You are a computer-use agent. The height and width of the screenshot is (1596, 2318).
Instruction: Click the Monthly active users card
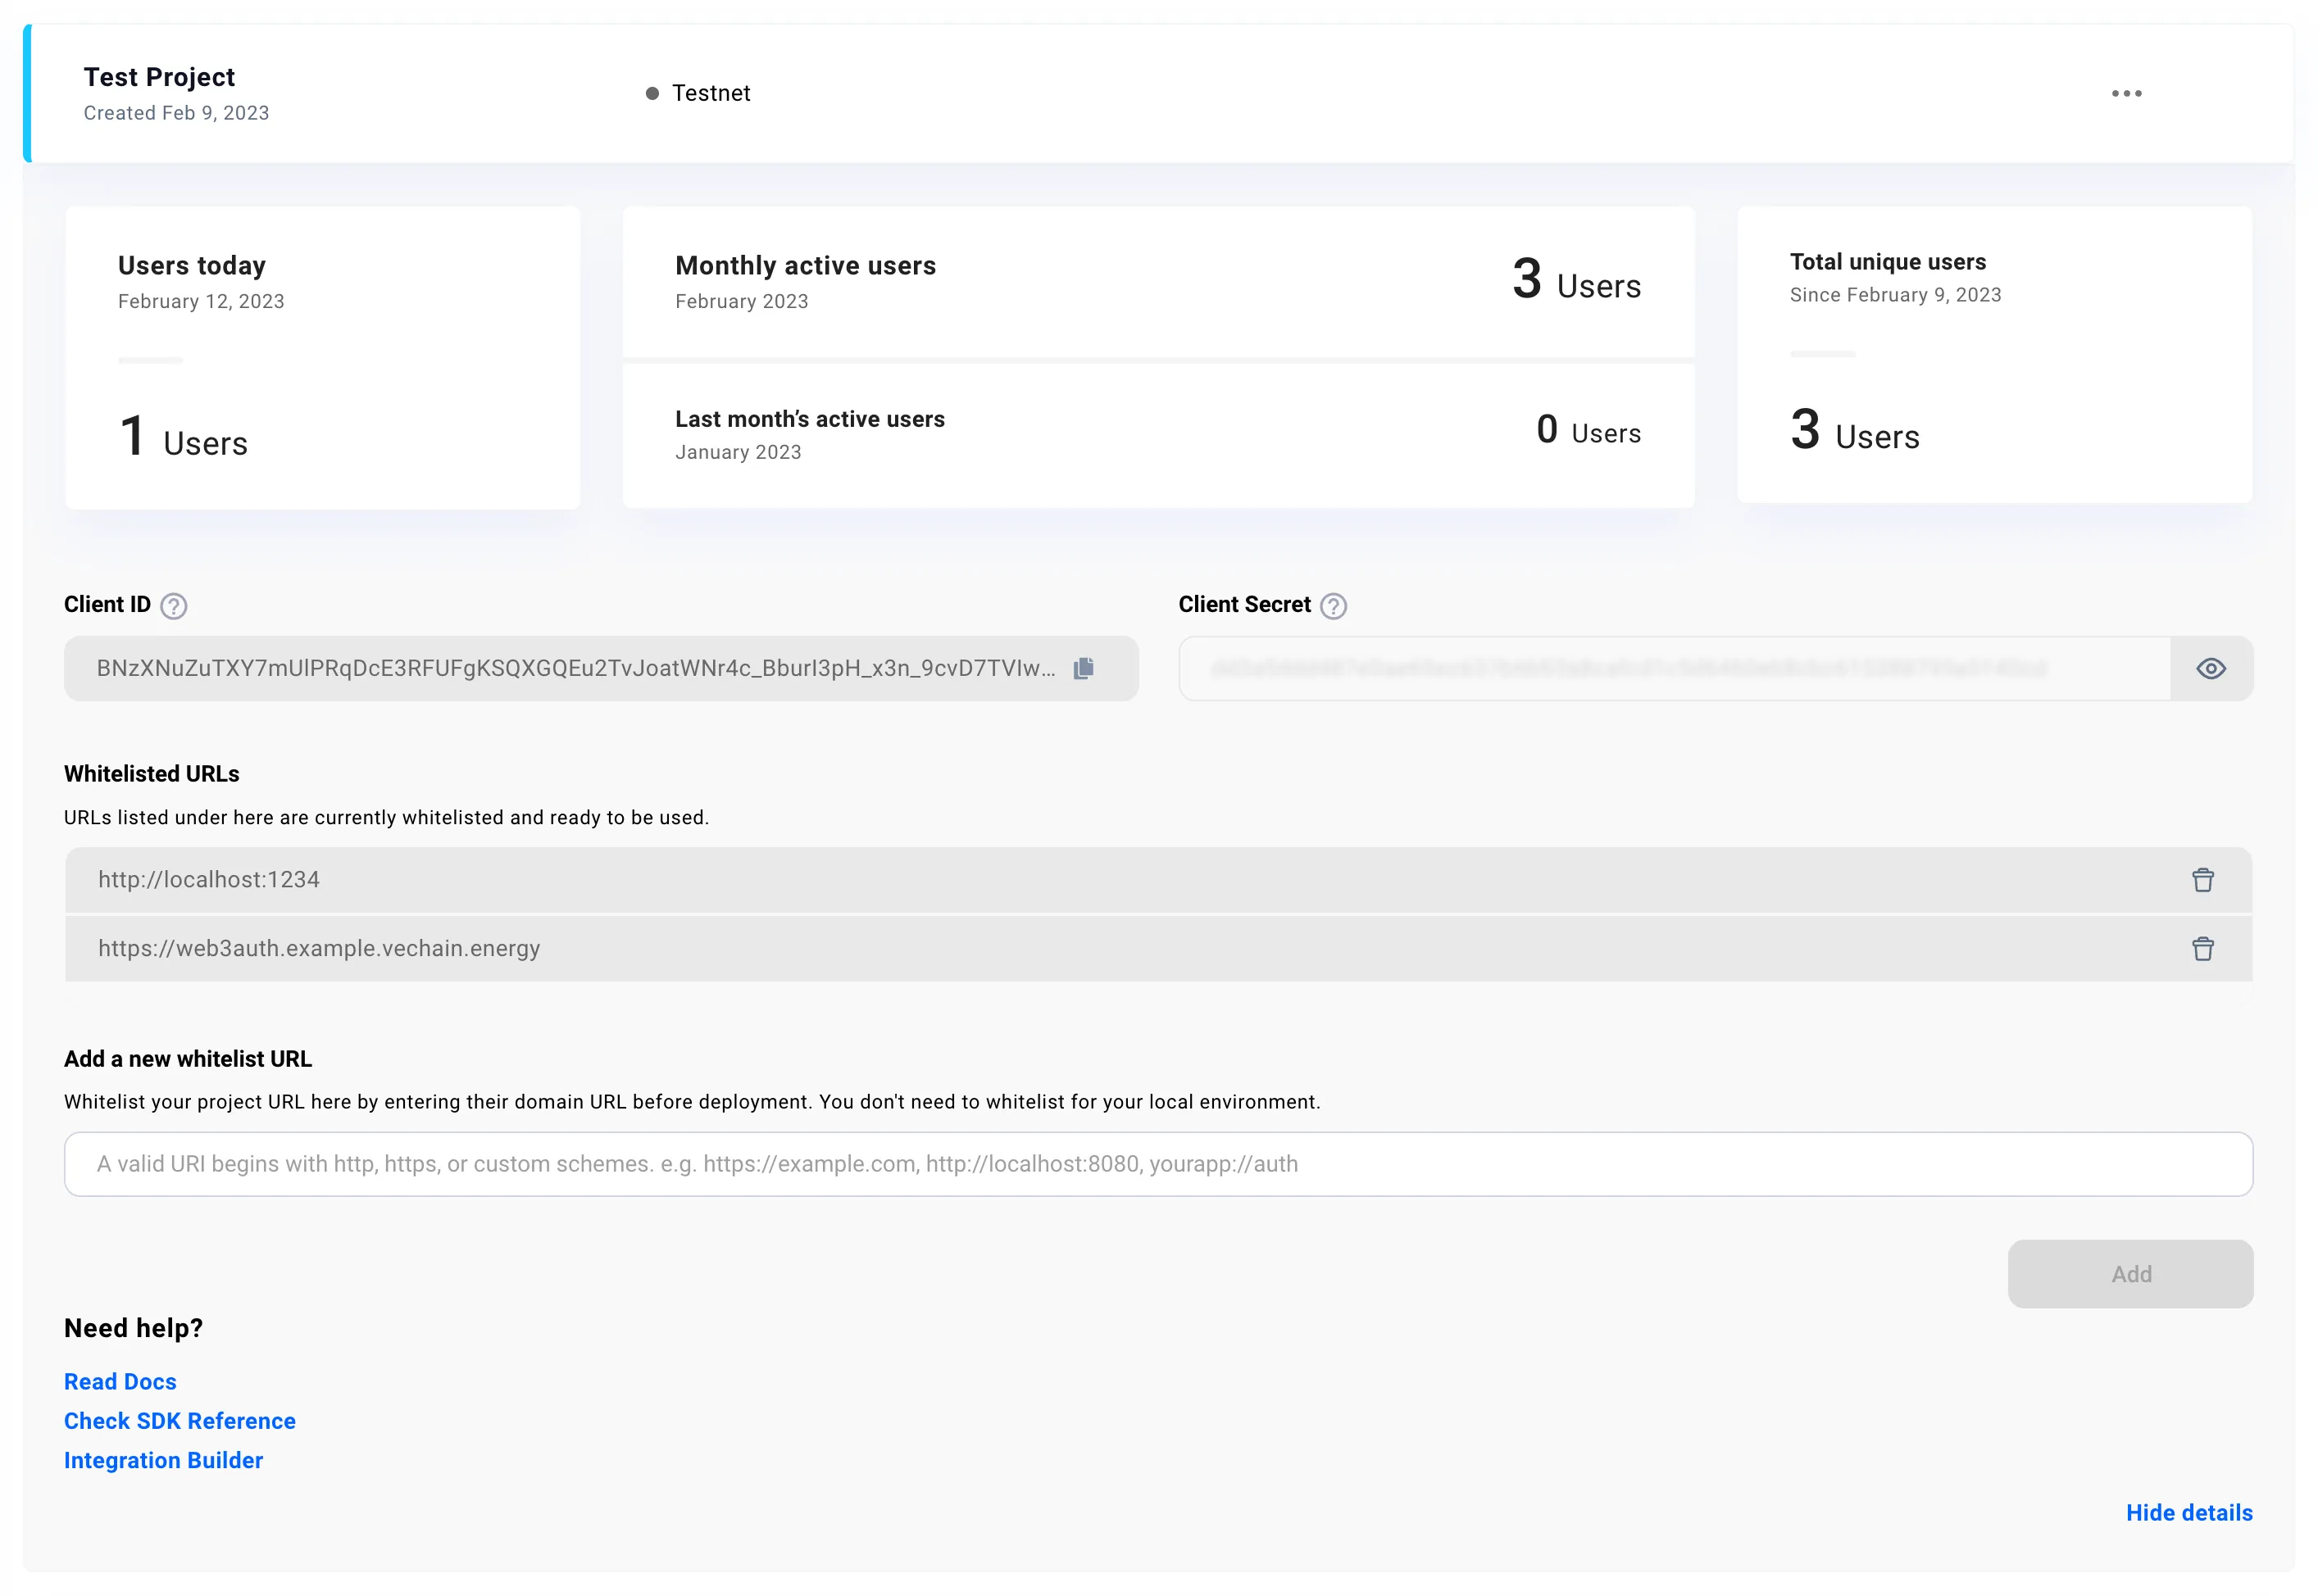point(1157,282)
